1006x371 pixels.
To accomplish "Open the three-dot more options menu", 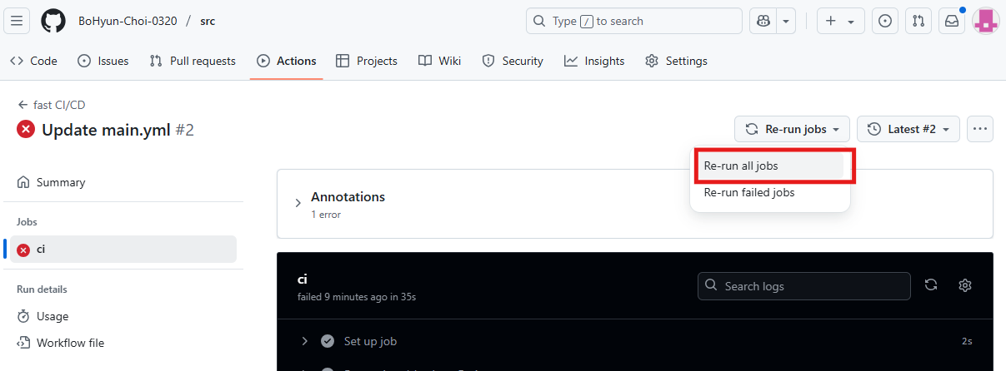I will pos(980,129).
